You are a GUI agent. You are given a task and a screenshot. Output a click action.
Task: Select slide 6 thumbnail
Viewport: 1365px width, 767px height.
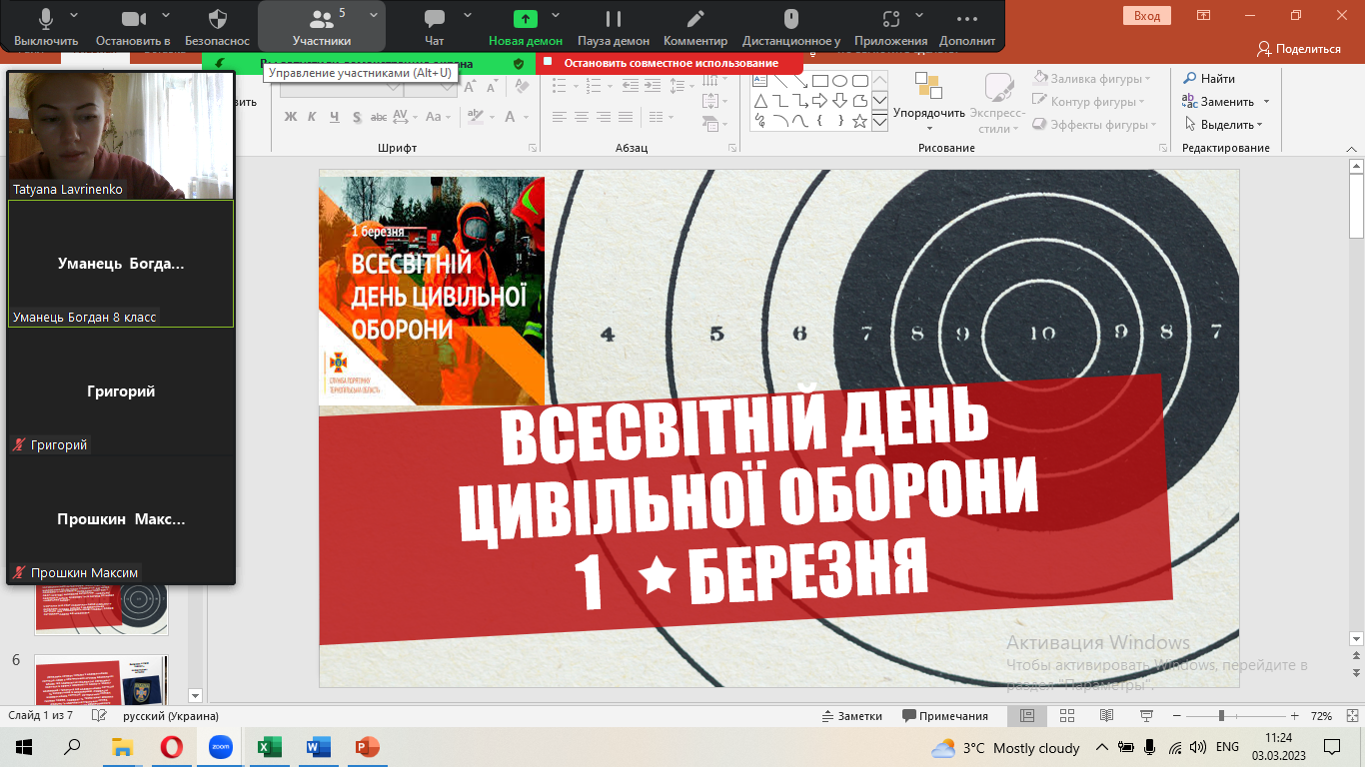(101, 681)
